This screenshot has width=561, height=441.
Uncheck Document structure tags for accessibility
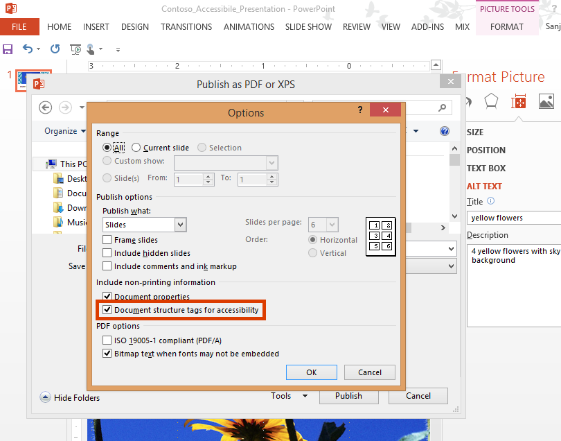107,310
